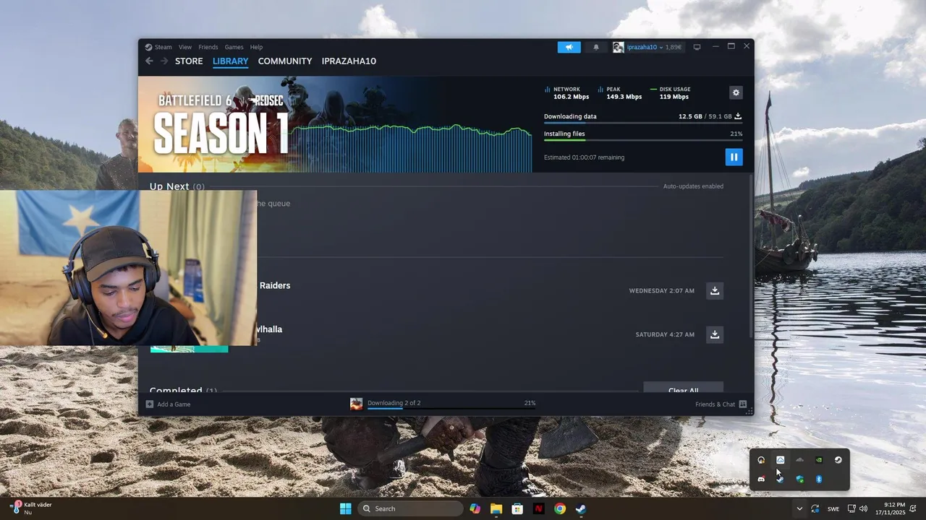Click the NETWORK 106.2 Mbps stat
Viewport: 926px width, 520px height.
[566, 93]
